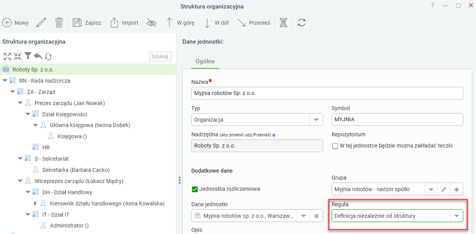476x234 pixels.
Task: Open the Reguła dropdown arrow
Action: [x=456, y=216]
